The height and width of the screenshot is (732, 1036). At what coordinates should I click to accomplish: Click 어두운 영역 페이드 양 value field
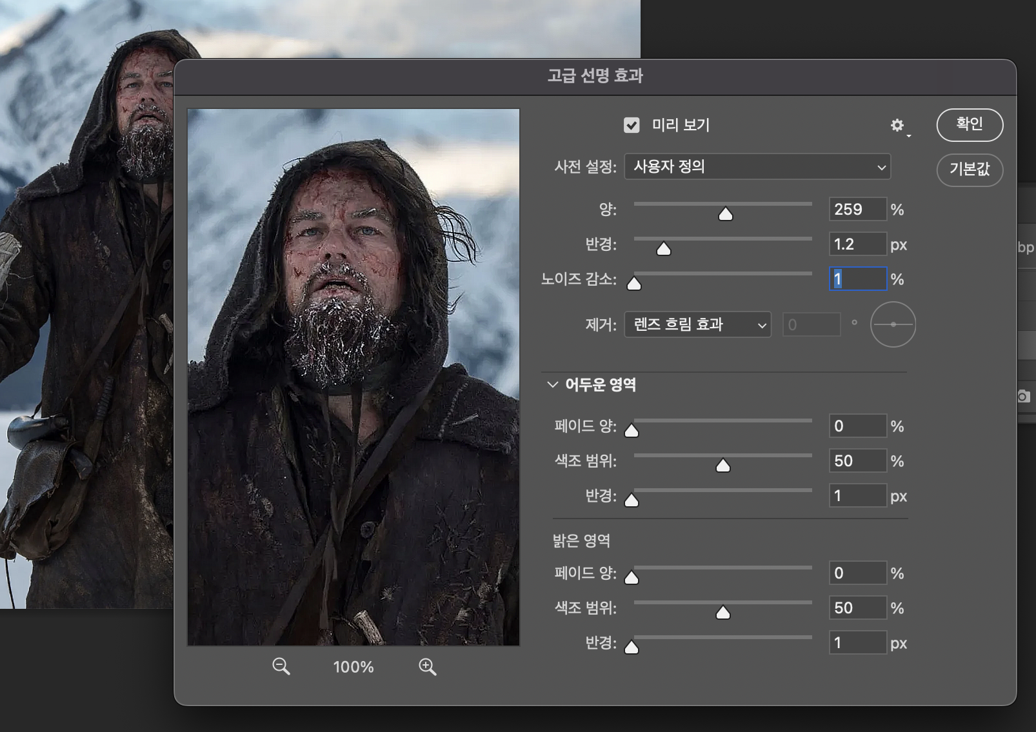(x=857, y=426)
